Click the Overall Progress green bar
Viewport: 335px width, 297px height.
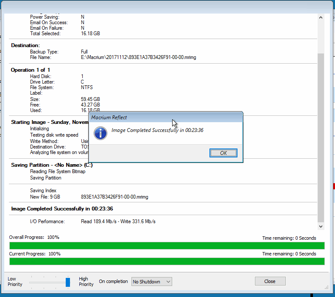[x=167, y=246]
